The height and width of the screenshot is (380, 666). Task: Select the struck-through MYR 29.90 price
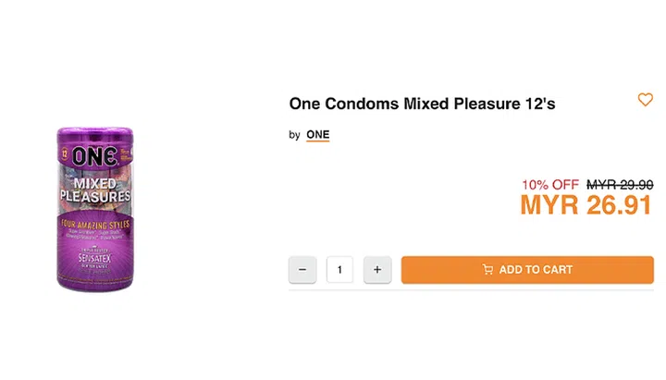pos(620,185)
